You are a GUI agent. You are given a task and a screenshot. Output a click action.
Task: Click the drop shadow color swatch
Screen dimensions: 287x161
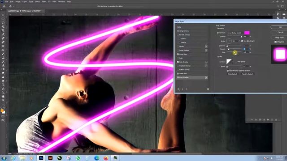[x=247, y=33]
